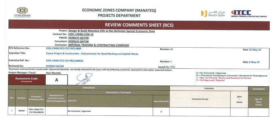The height and width of the screenshot is (138, 279).
Task: Click contract number 'EZ01-CW06-CON-16'
Action: pyautogui.click(x=81, y=34)
